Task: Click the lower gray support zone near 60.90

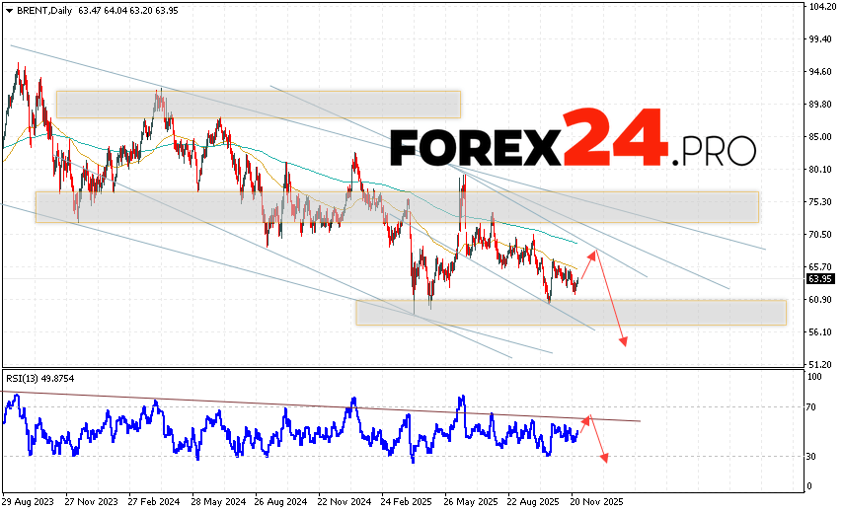Action: [571, 312]
